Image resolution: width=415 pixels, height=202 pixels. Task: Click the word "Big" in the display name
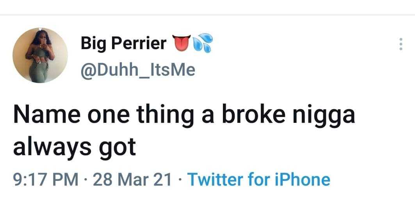93,44
